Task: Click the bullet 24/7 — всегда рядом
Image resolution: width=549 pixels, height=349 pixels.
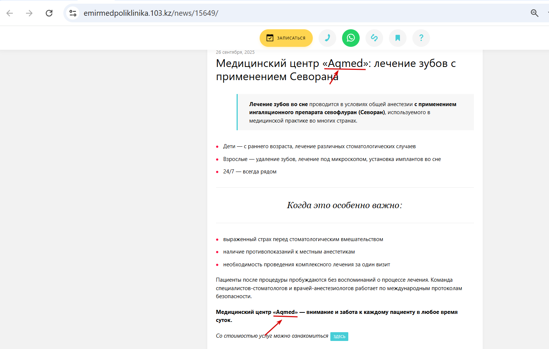Action: click(x=250, y=172)
